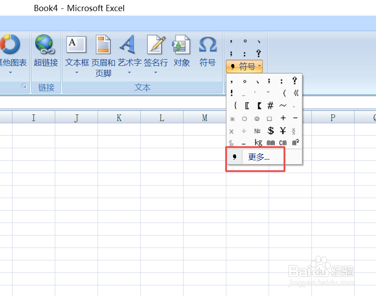Insert the section § symbol

294,131
